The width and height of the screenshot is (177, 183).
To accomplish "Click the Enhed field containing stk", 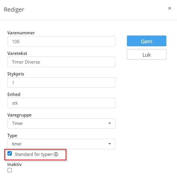I will point(61,103).
